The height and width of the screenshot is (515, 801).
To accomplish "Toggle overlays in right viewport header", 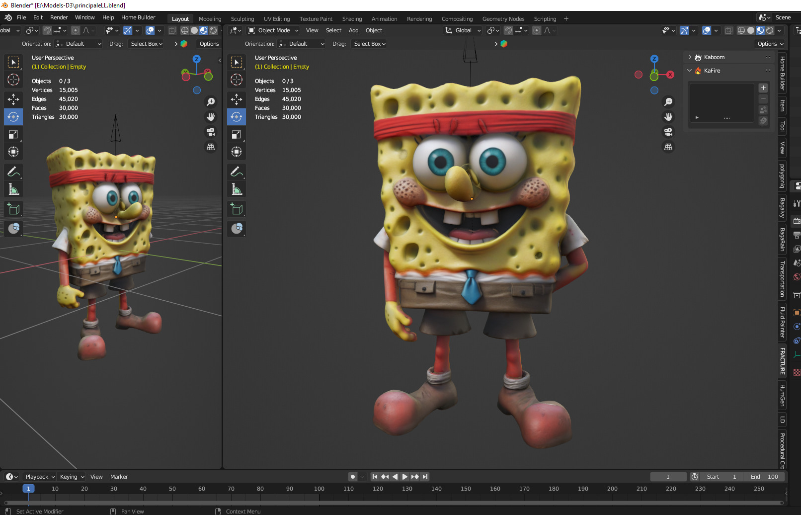I will [x=707, y=30].
